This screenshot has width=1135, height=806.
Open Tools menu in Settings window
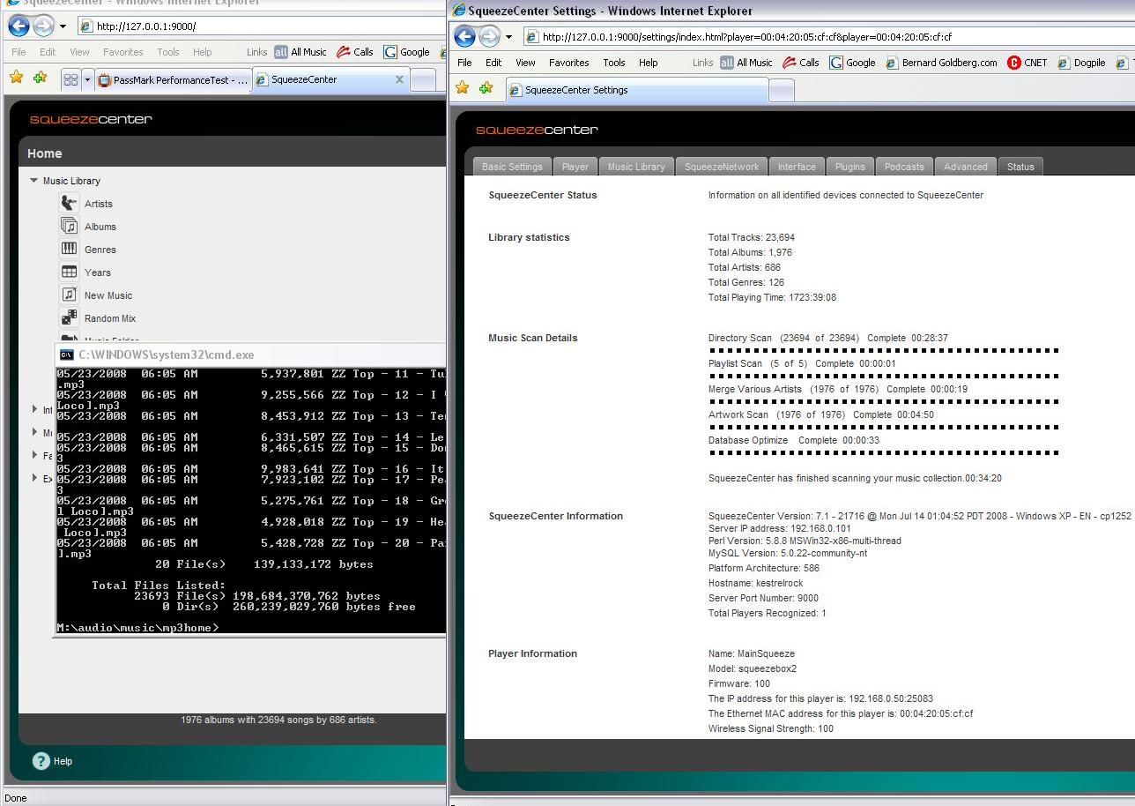613,63
